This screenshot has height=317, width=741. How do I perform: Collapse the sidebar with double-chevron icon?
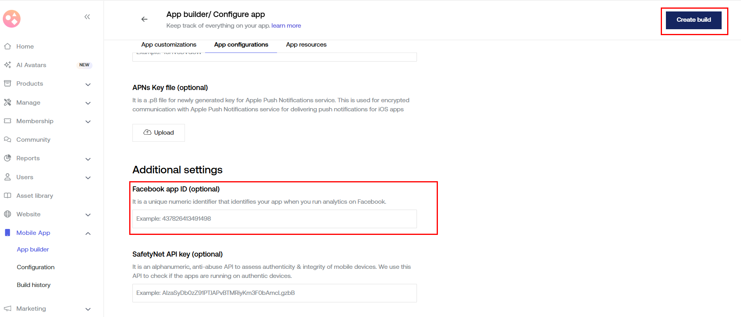(x=87, y=17)
